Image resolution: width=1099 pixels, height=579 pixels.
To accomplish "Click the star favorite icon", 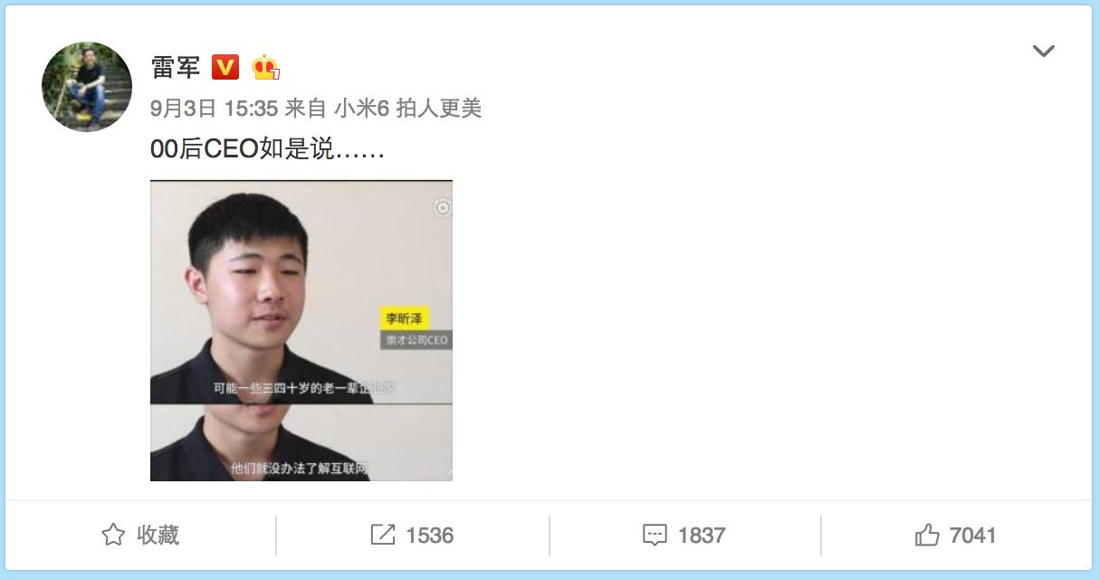I will (x=113, y=535).
